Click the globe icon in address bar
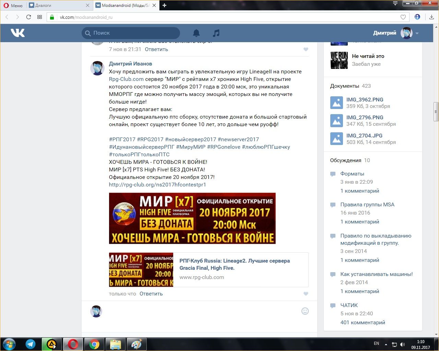 (x=417, y=17)
